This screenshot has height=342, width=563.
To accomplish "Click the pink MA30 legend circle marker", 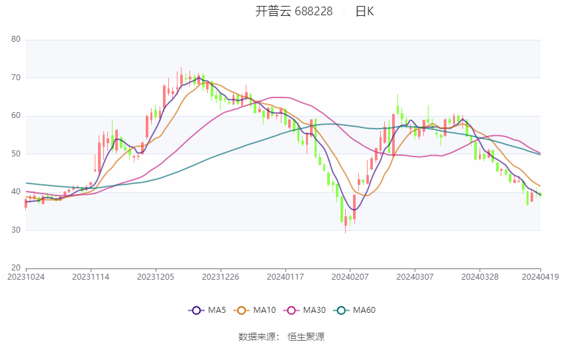I will (290, 310).
